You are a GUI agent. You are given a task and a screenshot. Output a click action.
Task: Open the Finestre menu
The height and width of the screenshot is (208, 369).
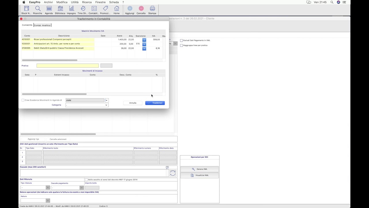[x=100, y=2]
